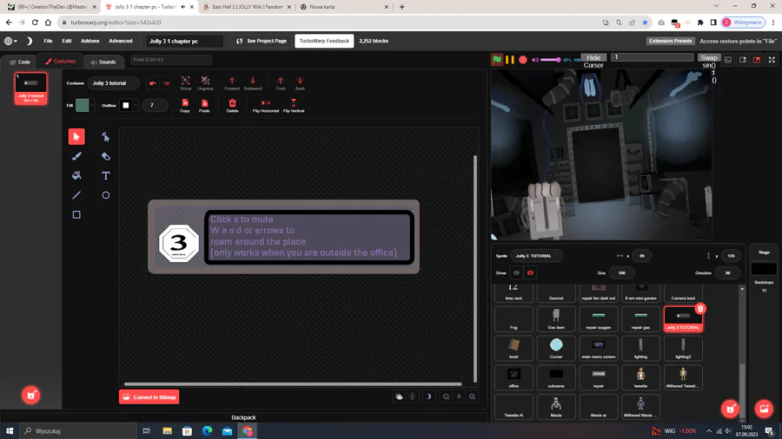The image size is (782, 439).
Task: Open the Addons menu
Action: [90, 41]
